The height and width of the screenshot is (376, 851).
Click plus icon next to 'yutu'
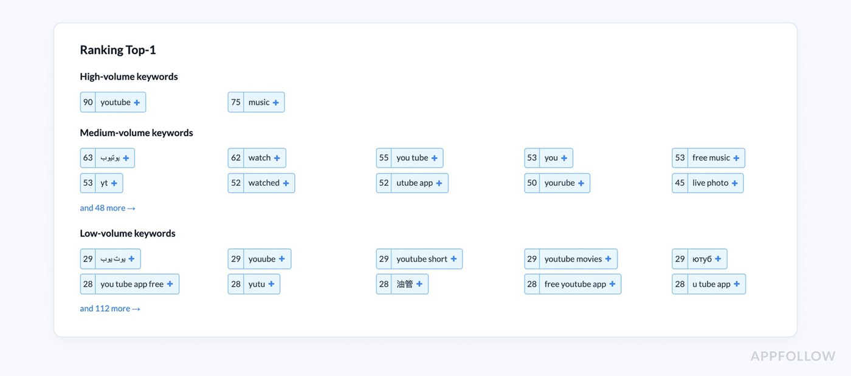(271, 284)
